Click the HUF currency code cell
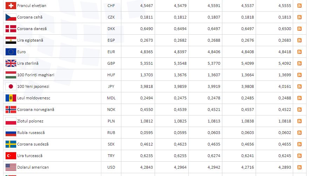310x176 pixels. click(111, 75)
